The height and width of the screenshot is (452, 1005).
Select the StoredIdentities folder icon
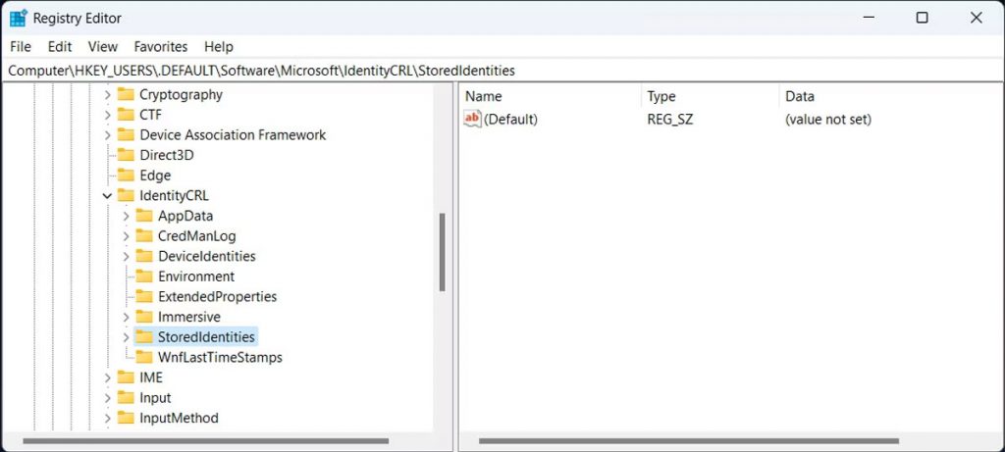[143, 337]
